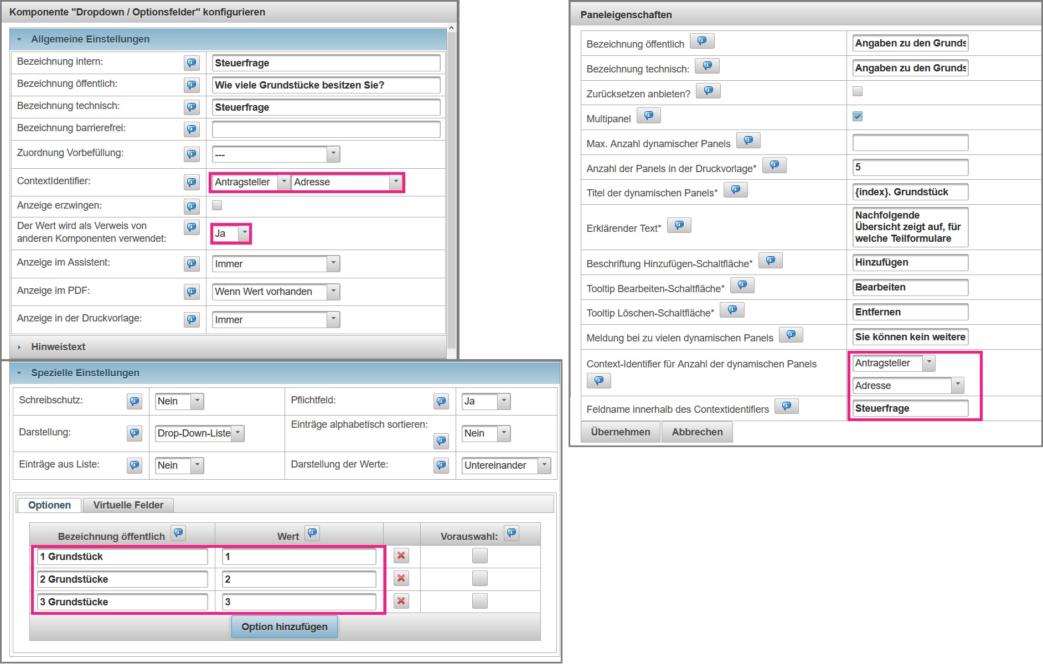The height and width of the screenshot is (664, 1043).
Task: Select the Optionen tab
Action: (x=49, y=505)
